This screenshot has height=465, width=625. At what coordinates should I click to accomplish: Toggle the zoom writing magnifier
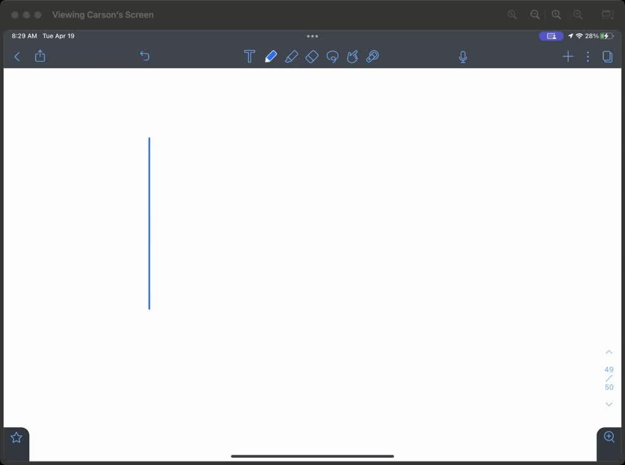click(x=609, y=437)
